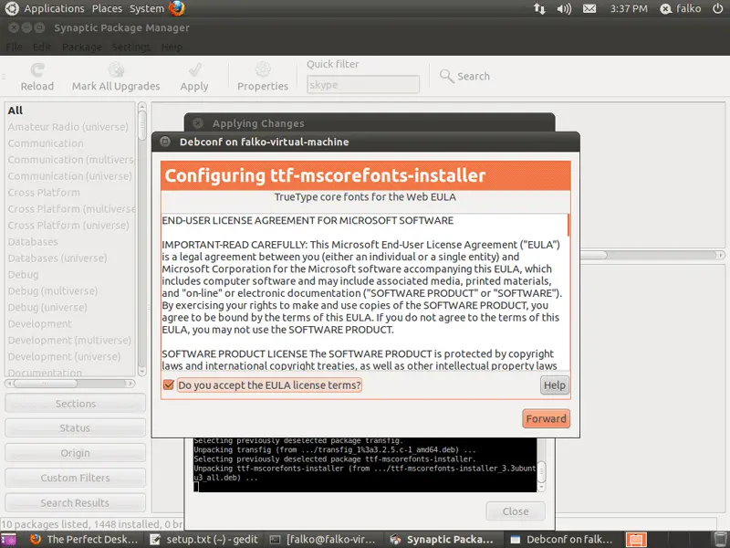Screen dimensions: 730x548
Task: Click the terminal output scrollbar
Action: [541, 464]
